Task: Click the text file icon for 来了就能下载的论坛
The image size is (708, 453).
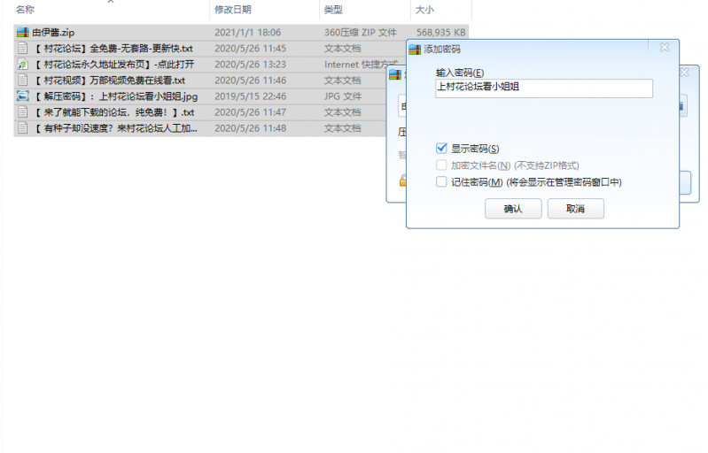Action: pos(22,112)
